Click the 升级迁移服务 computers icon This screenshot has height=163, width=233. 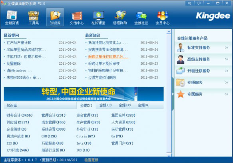point(181,71)
